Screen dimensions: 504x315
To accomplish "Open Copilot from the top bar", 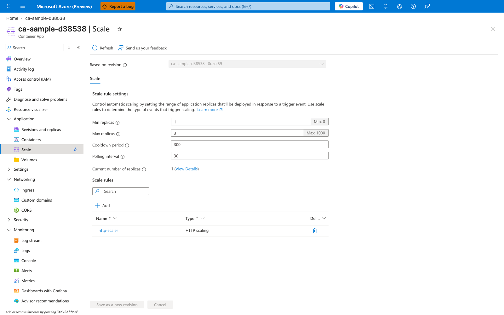I will (349, 6).
